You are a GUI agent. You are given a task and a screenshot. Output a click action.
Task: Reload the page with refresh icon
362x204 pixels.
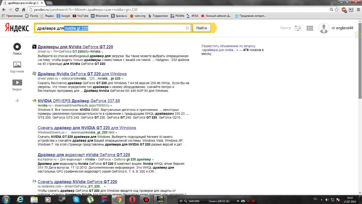17,10
